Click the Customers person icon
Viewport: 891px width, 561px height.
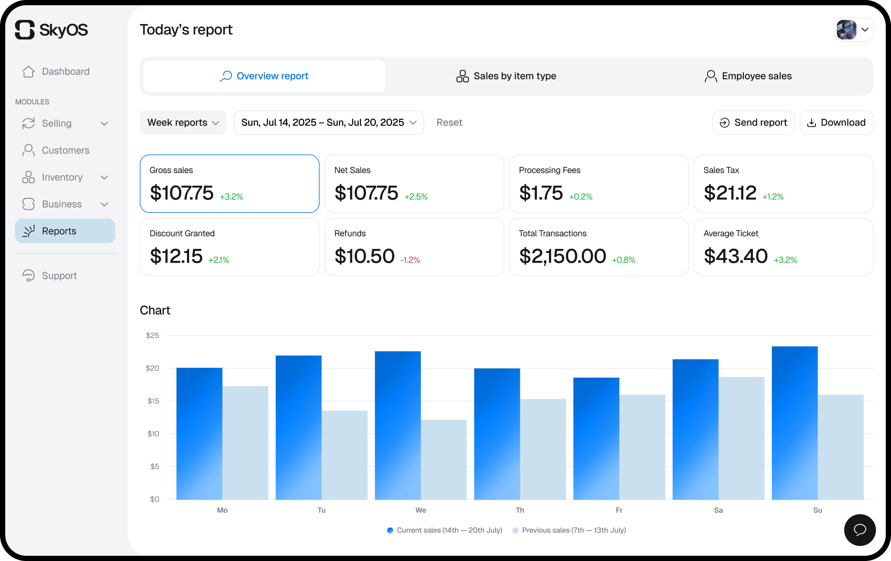point(28,150)
